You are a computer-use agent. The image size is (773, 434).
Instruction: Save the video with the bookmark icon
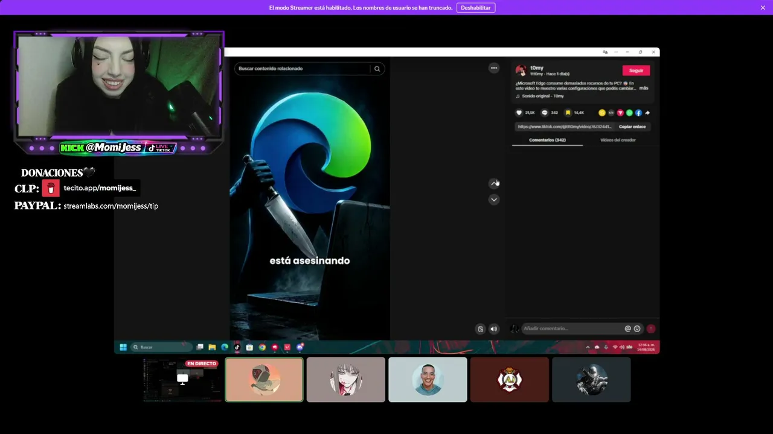(568, 113)
